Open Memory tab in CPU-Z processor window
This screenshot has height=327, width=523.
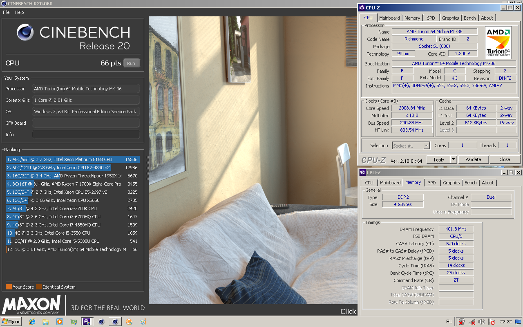click(x=412, y=18)
